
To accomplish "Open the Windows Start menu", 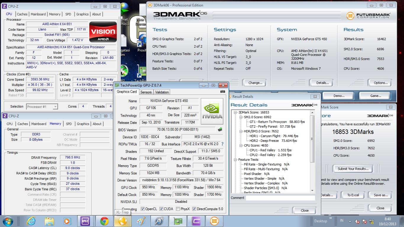I will (7, 221).
